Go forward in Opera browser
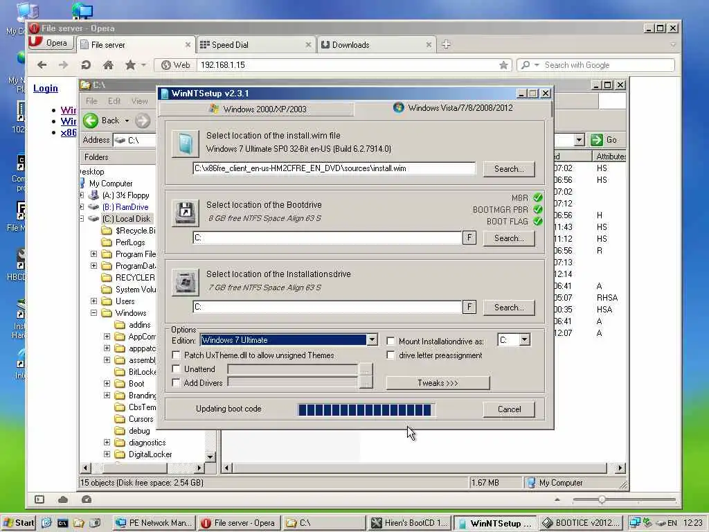This screenshot has width=709, height=532. pyautogui.click(x=63, y=65)
